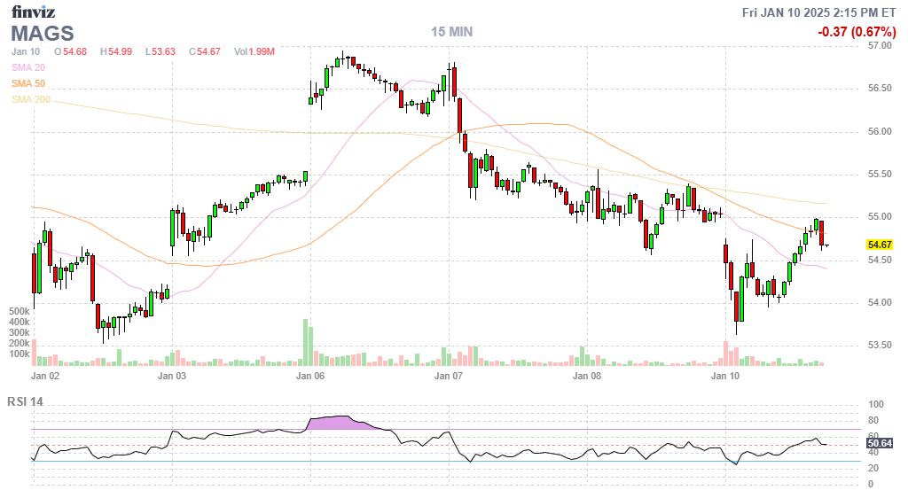The height and width of the screenshot is (498, 908).
Task: Click the RSI 14 indicator label
Action: (x=25, y=401)
